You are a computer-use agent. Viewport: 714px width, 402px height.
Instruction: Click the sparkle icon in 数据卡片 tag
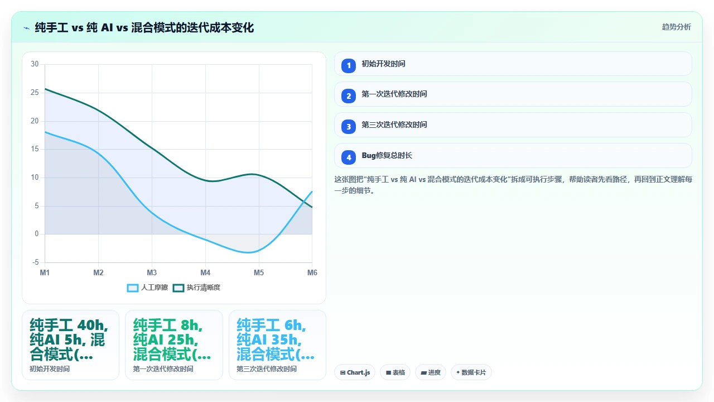point(458,372)
